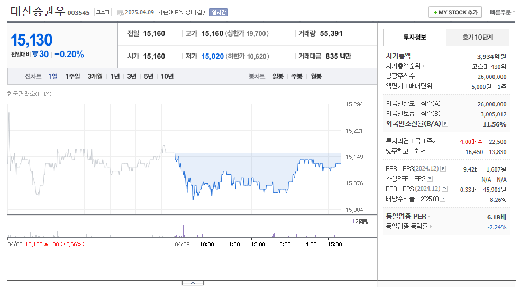Switch to 투자정보 tab

pos(415,37)
